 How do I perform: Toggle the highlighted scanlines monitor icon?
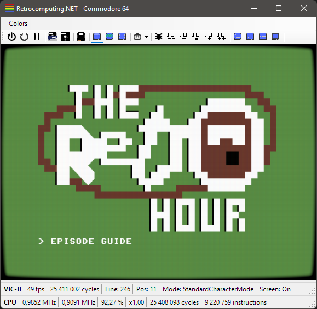tap(97, 37)
